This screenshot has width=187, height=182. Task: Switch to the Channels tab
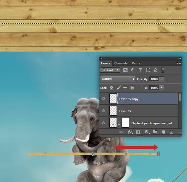pos(121,63)
